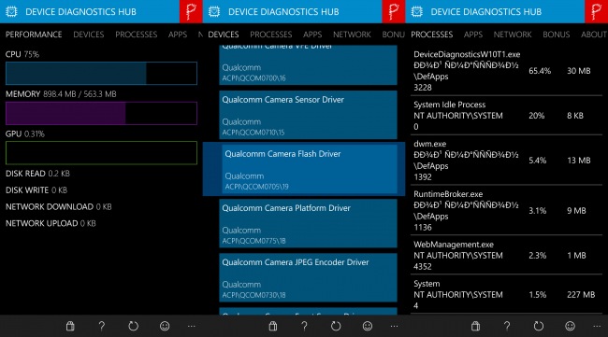Select the RuntimeBroker.exe process row
Viewport: 608px width, 337px height.
click(506, 210)
